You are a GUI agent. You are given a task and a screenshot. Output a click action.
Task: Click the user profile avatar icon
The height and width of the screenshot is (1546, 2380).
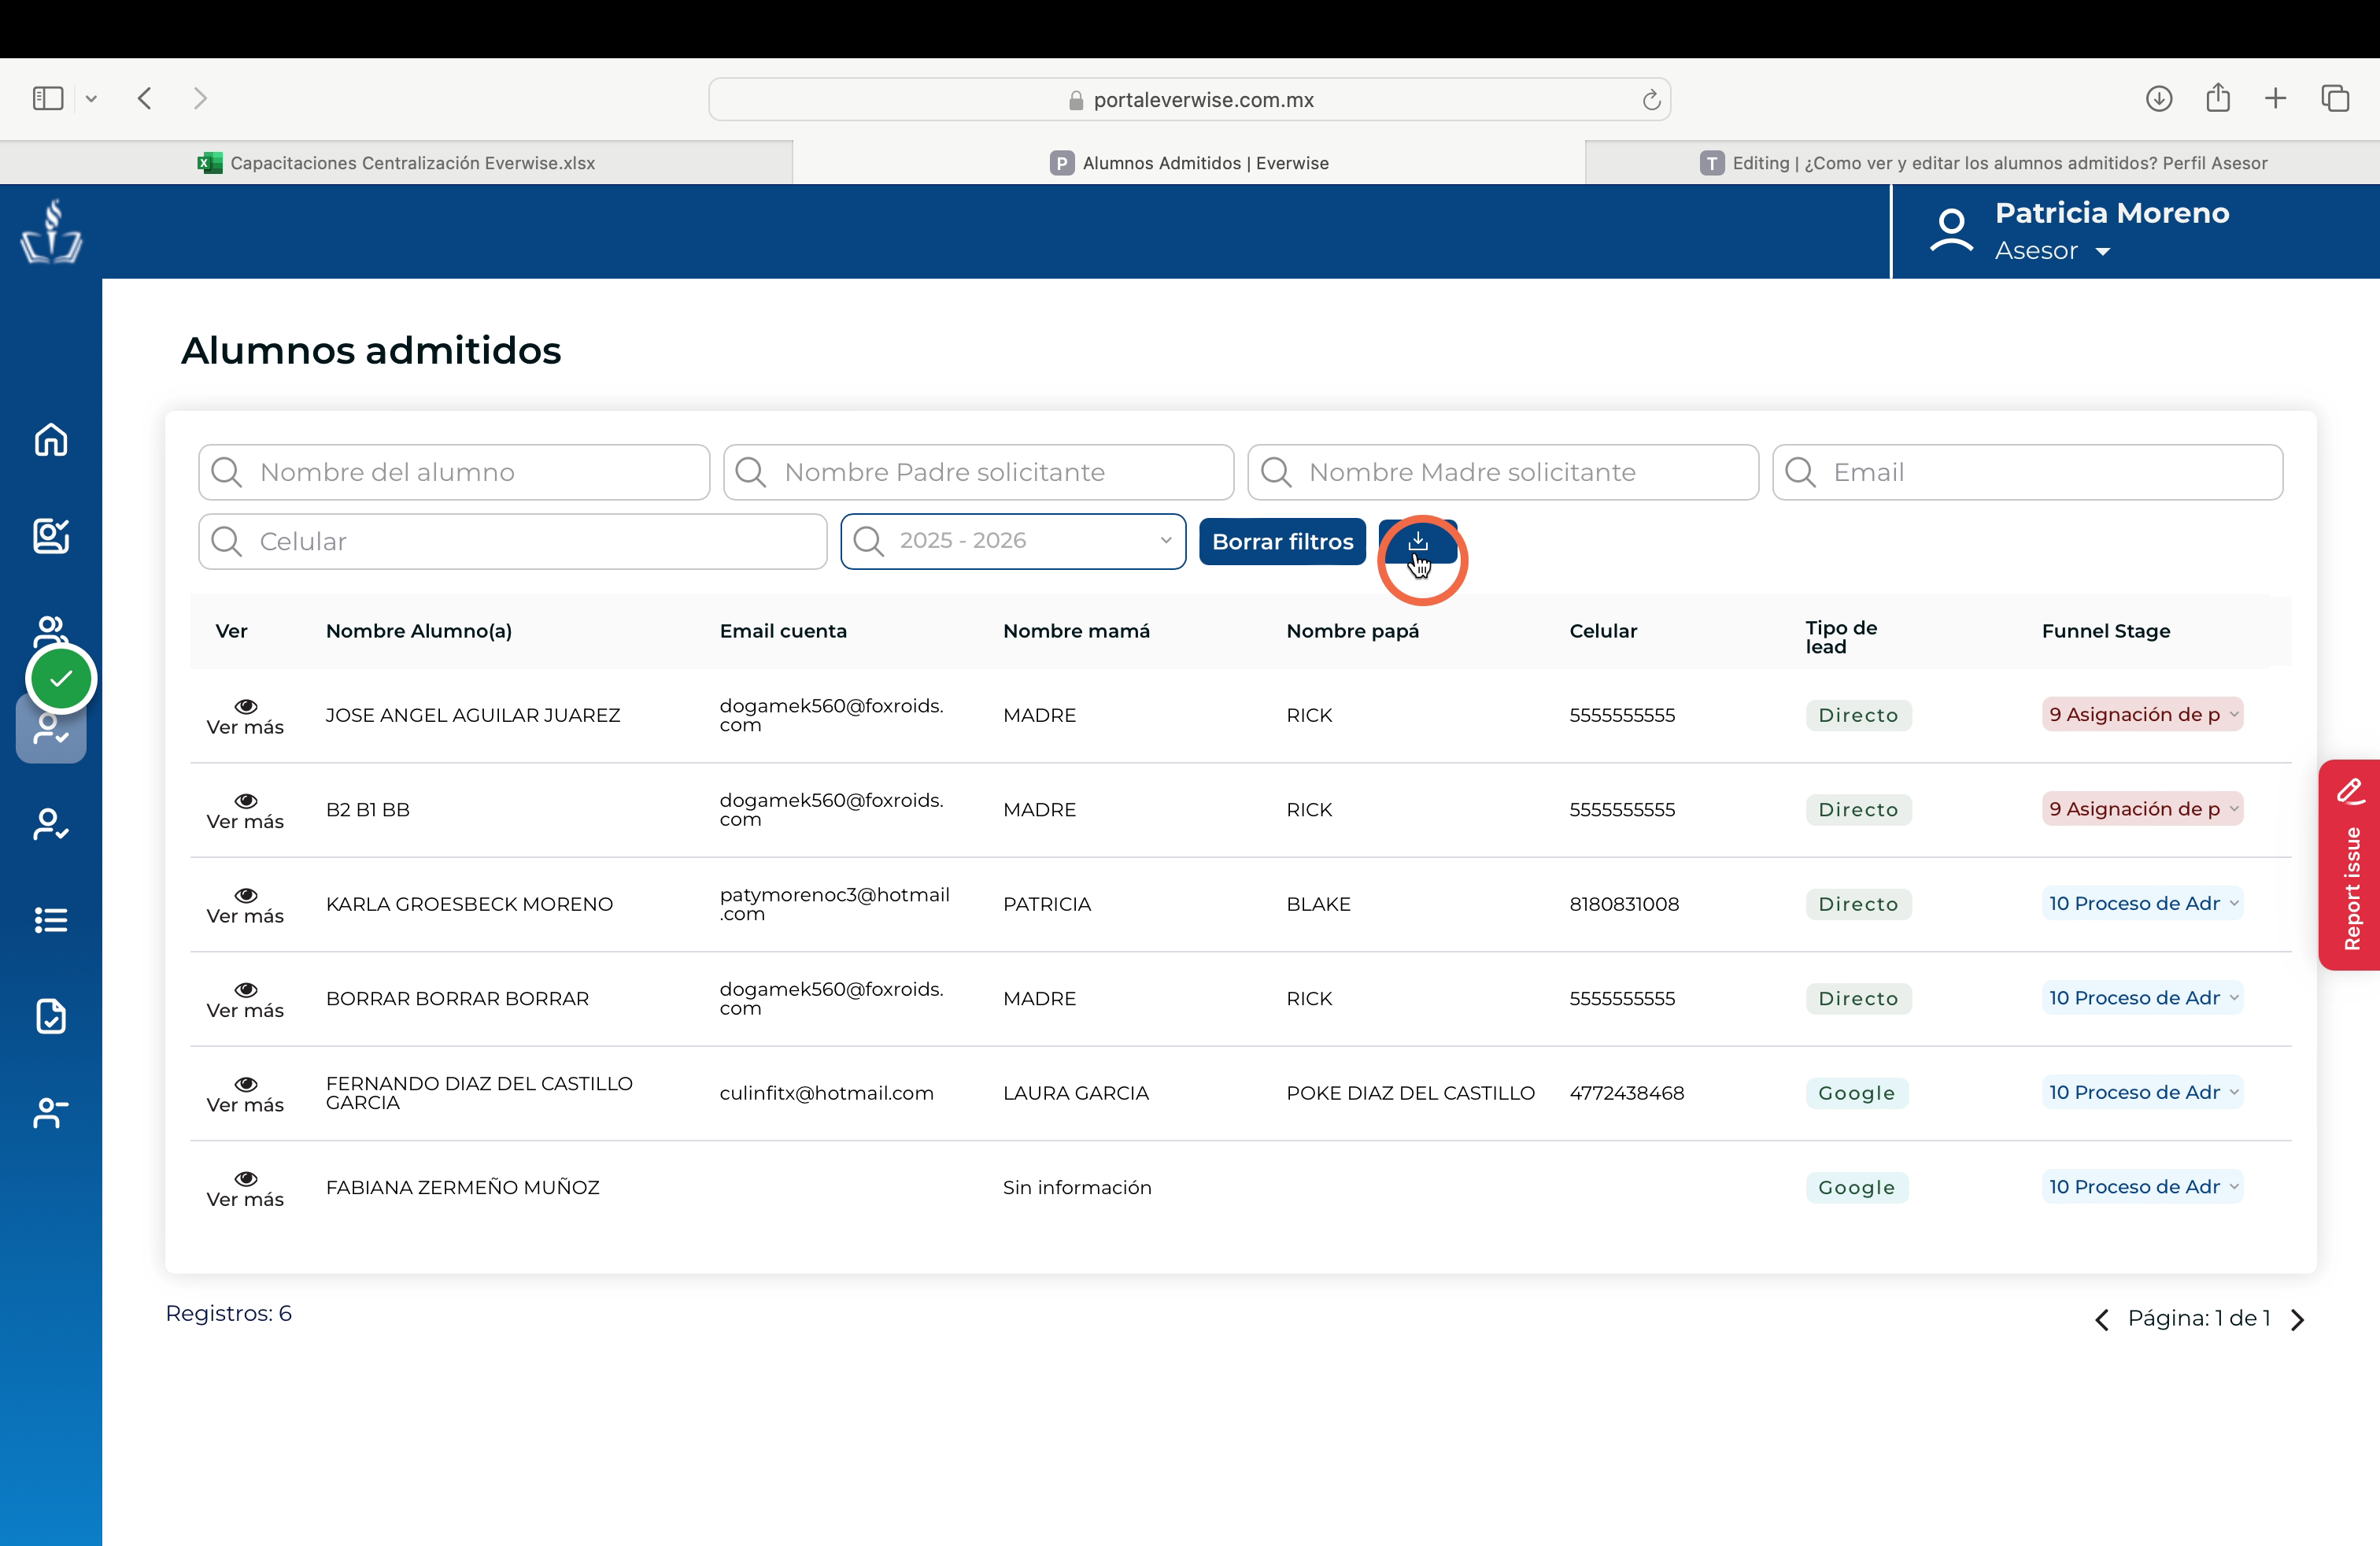1951,231
